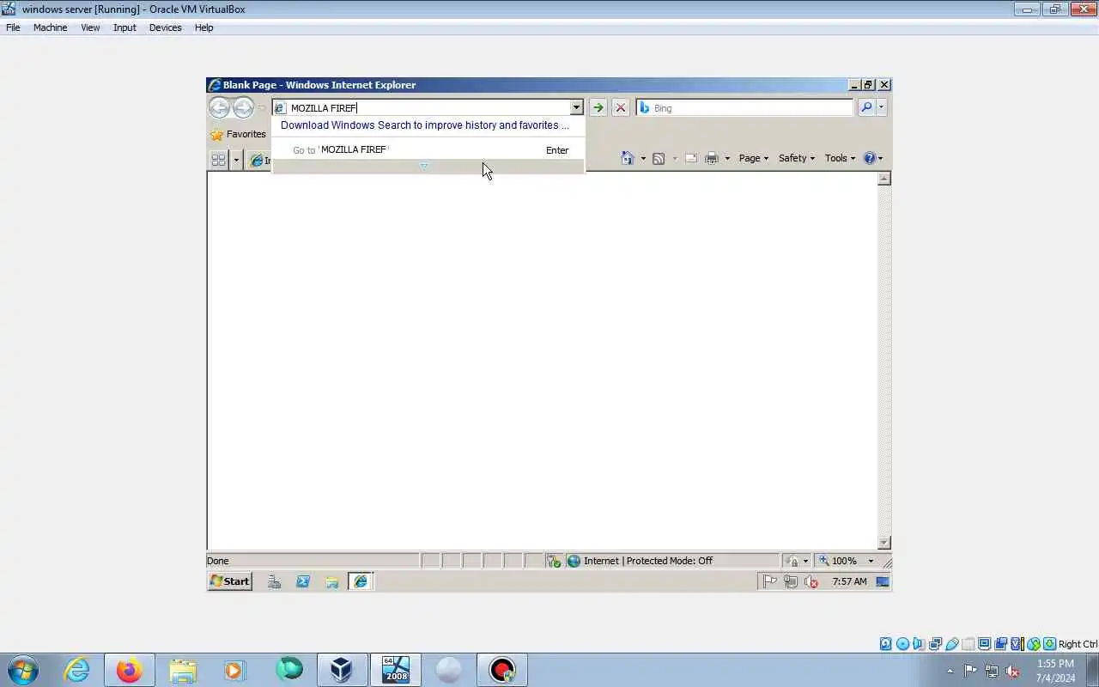
Task: Open the zoom level 100% dropdown
Action: (x=871, y=561)
